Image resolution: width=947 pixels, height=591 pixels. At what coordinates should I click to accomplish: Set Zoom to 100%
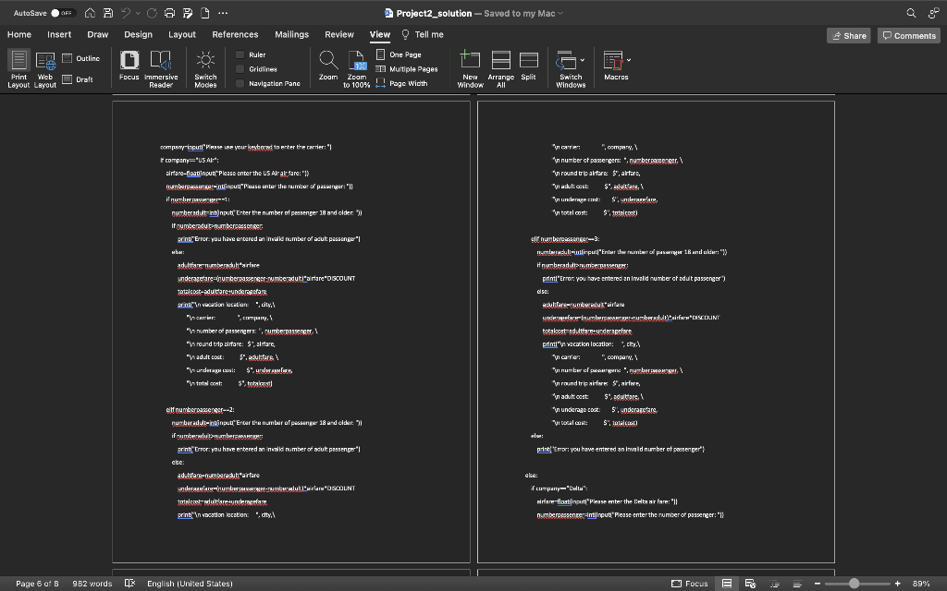pos(356,62)
